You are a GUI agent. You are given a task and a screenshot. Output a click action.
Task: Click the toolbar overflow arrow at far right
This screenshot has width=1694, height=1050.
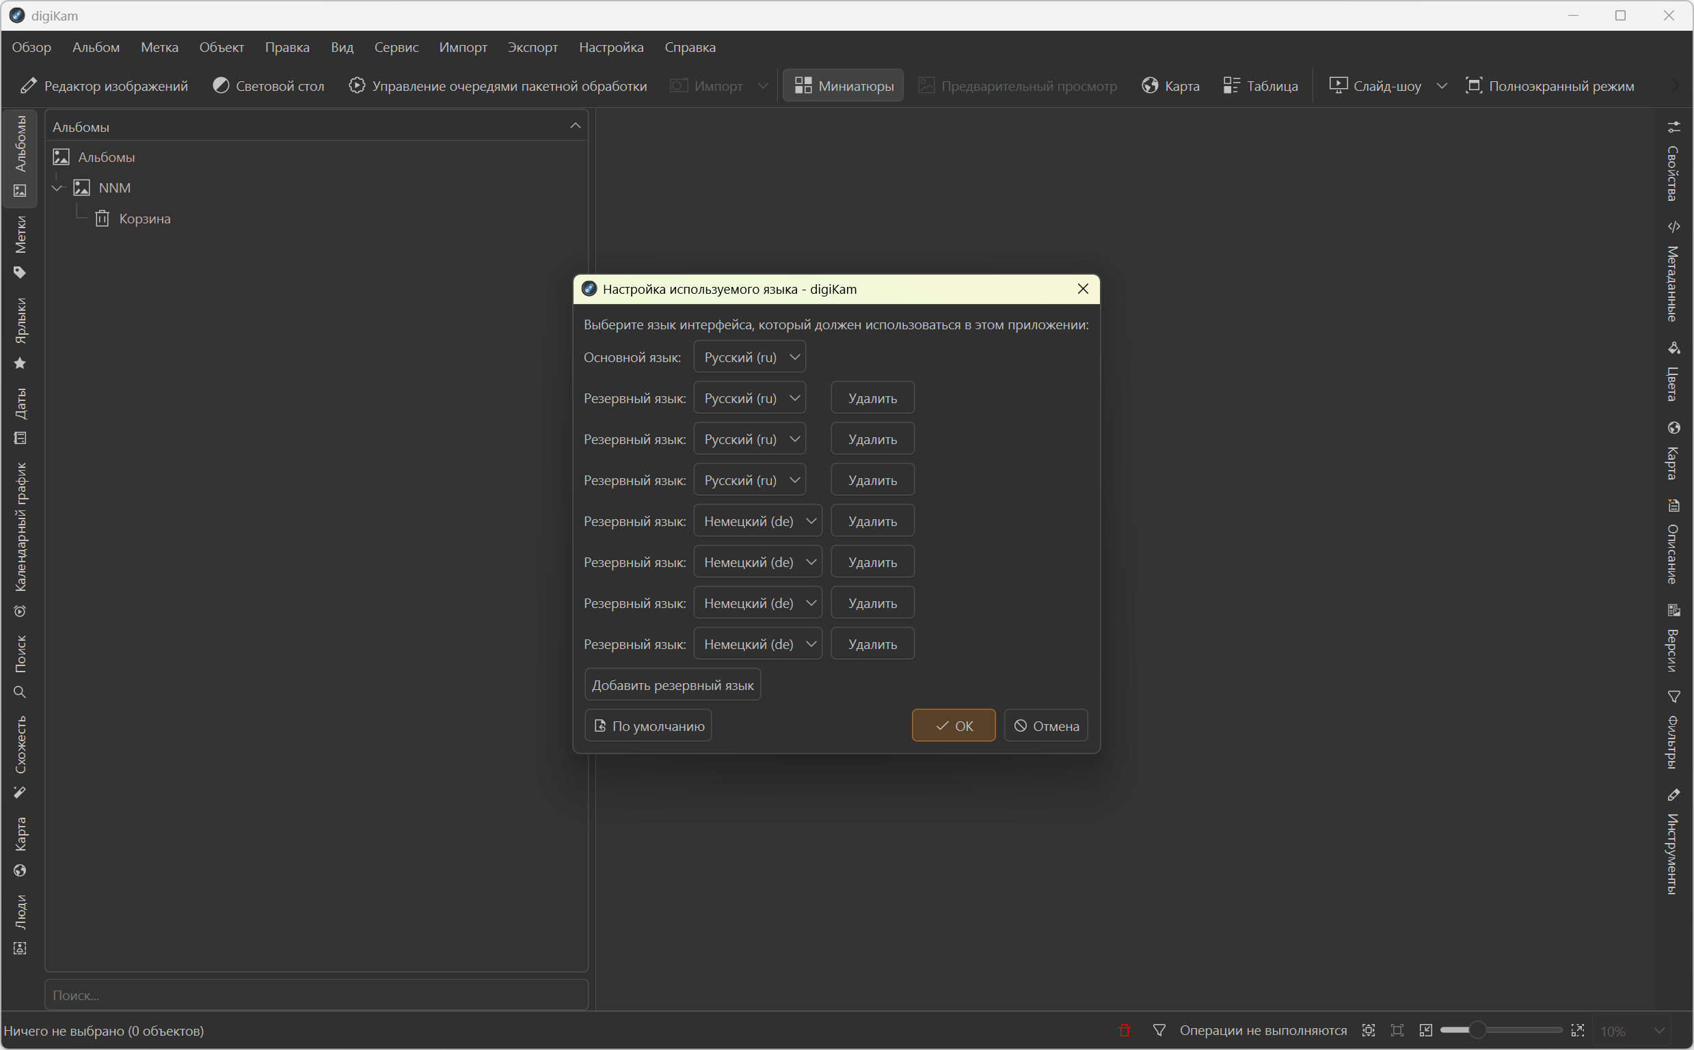coord(1676,85)
